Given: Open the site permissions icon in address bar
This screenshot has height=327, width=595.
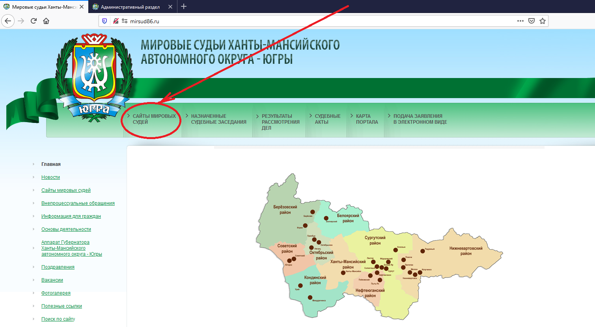Looking at the screenshot, I should coord(125,21).
